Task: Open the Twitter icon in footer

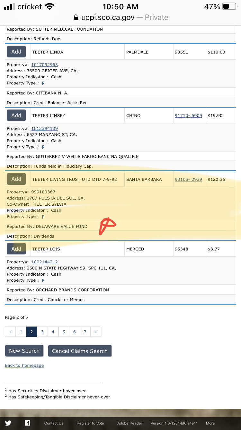Action: 8,423
